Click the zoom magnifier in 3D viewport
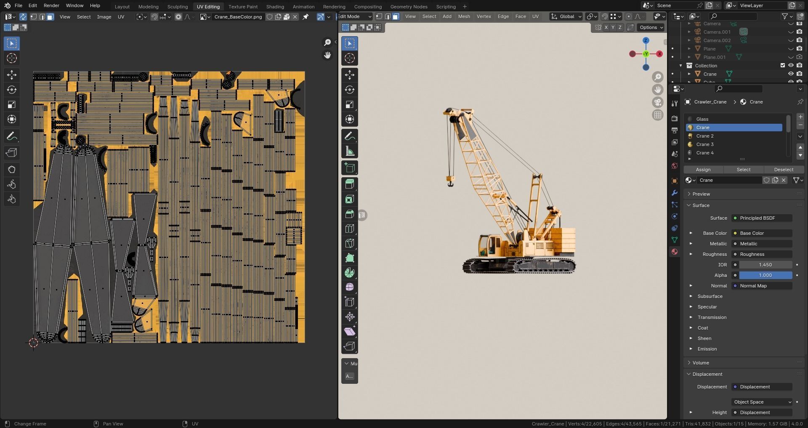The image size is (808, 428). pos(658,77)
